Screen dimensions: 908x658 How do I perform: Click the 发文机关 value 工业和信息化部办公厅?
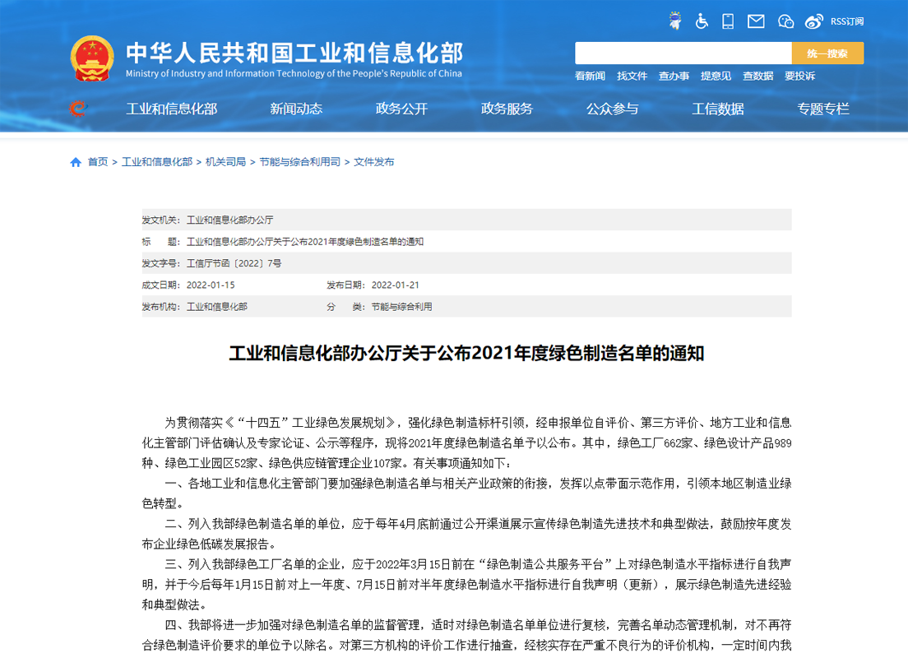pos(230,220)
